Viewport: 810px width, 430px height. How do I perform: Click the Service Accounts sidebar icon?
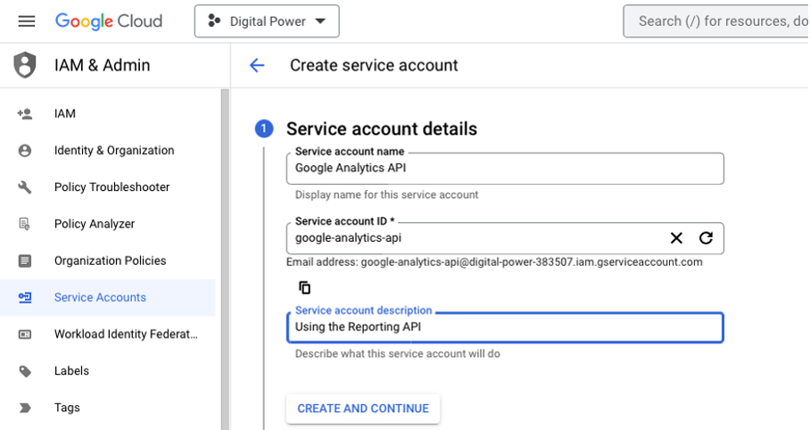pyautogui.click(x=25, y=298)
